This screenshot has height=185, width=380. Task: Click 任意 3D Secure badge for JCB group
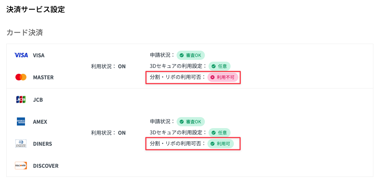[x=220, y=133]
